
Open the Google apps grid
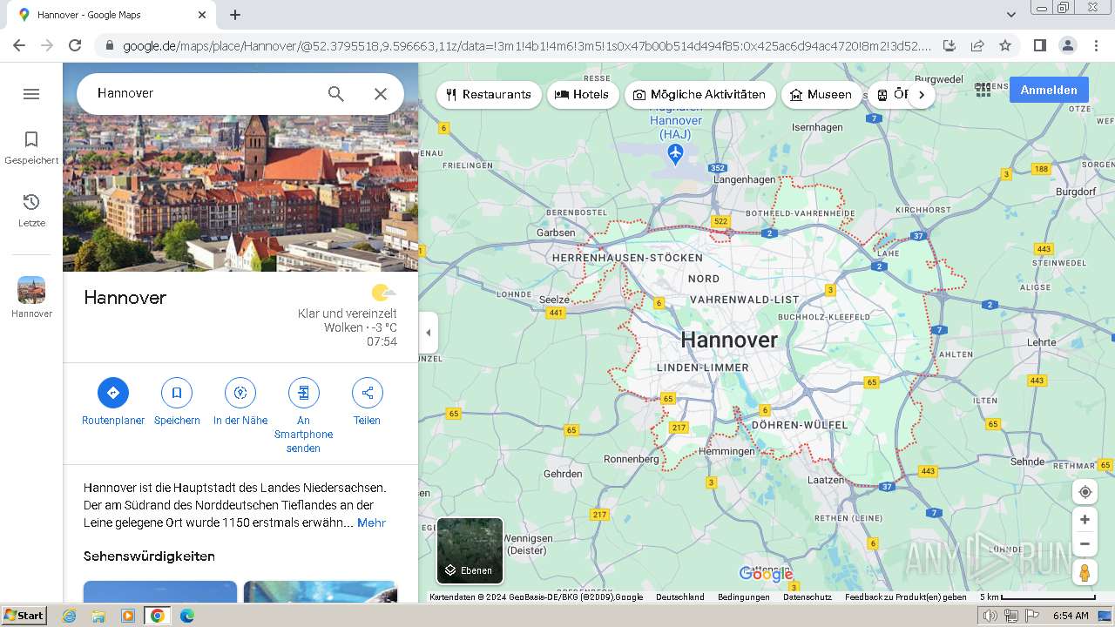tap(983, 90)
